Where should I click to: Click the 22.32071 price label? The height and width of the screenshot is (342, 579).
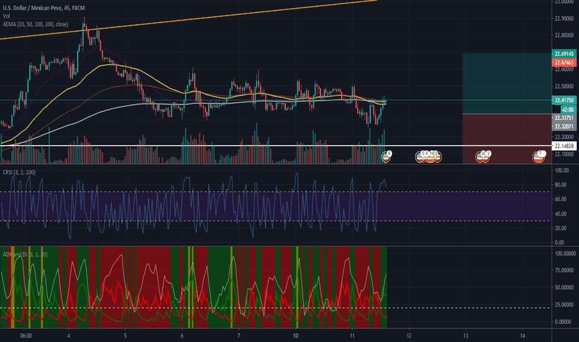point(564,126)
